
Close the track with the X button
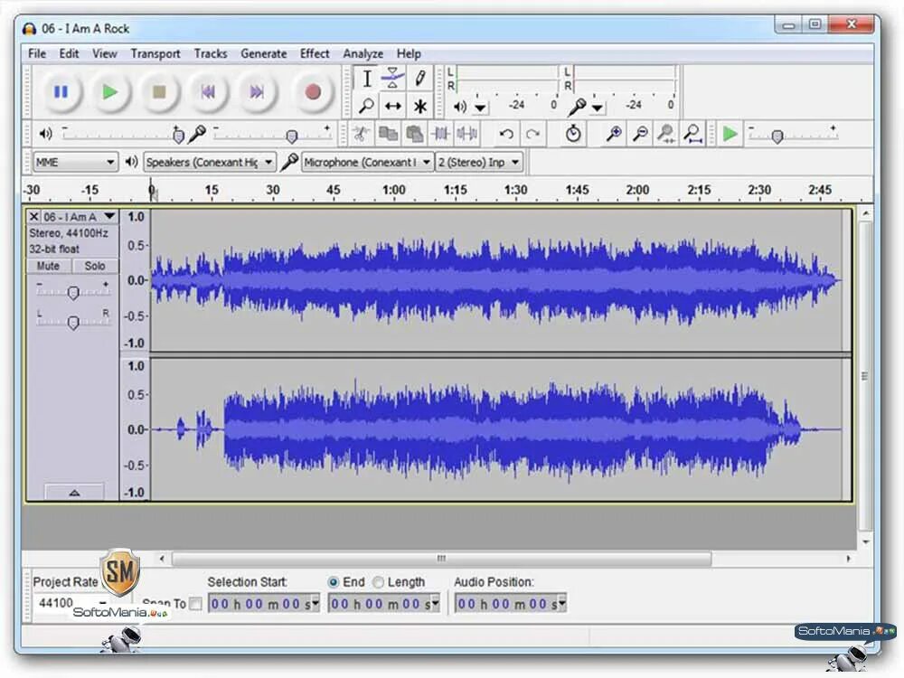[34, 217]
